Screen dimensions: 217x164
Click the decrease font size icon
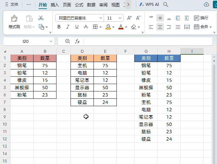point(138,18)
